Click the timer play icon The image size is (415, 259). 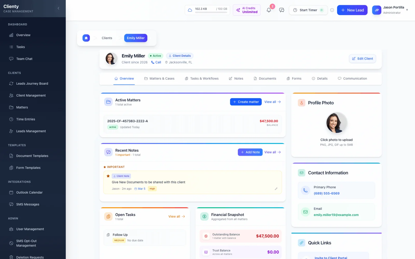[x=322, y=10]
